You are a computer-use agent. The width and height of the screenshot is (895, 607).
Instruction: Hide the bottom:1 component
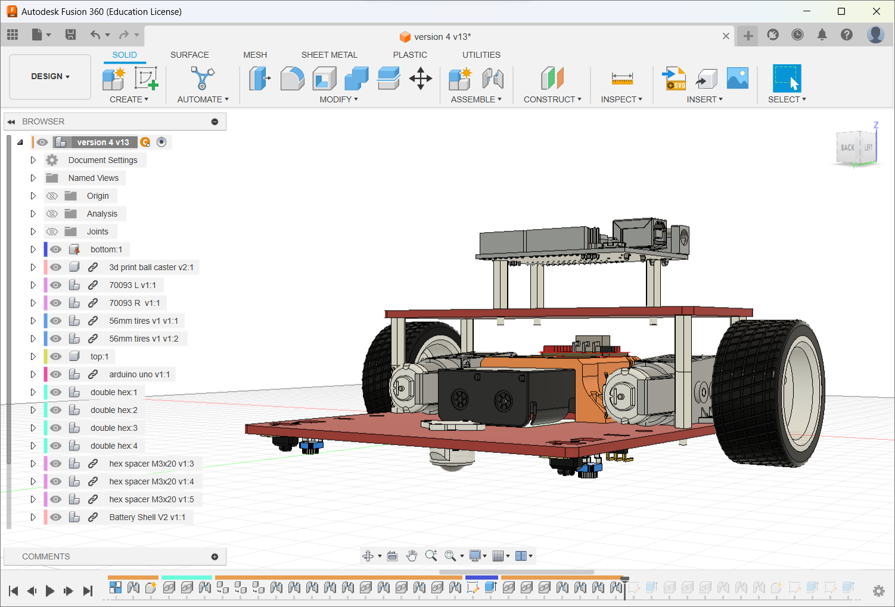[x=55, y=249]
